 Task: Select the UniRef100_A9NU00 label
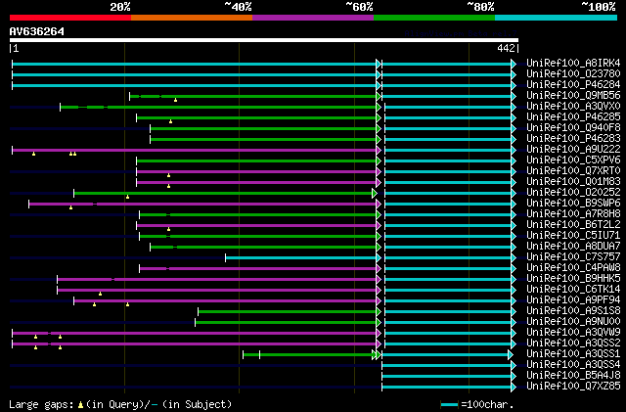coord(573,322)
